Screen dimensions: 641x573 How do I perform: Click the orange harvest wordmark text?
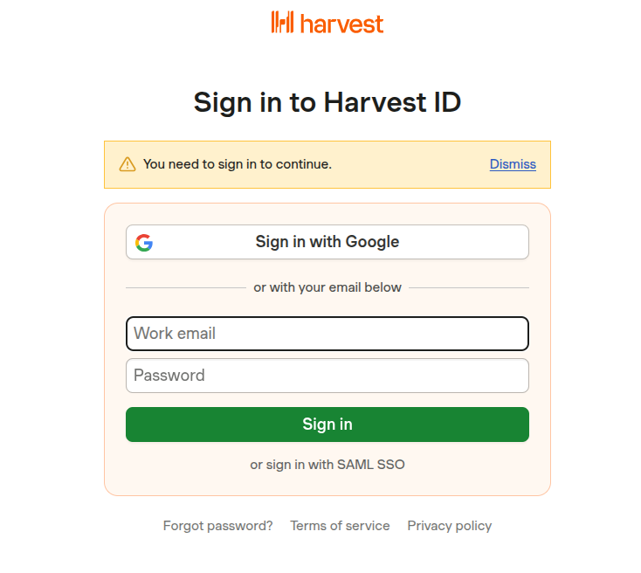point(341,24)
